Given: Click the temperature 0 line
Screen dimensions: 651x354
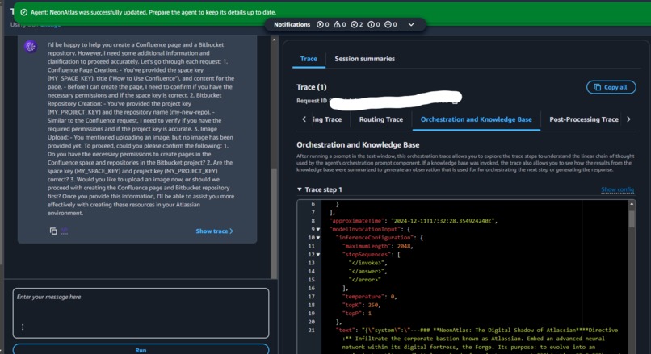Looking at the screenshot, I should tap(368, 297).
